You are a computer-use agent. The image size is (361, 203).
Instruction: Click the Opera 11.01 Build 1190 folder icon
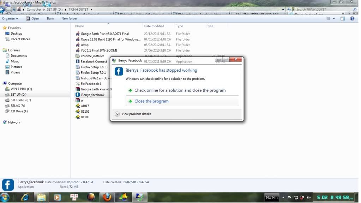[78, 39]
